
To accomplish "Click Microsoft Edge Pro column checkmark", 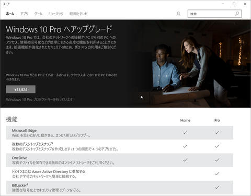I will tap(217, 133).
